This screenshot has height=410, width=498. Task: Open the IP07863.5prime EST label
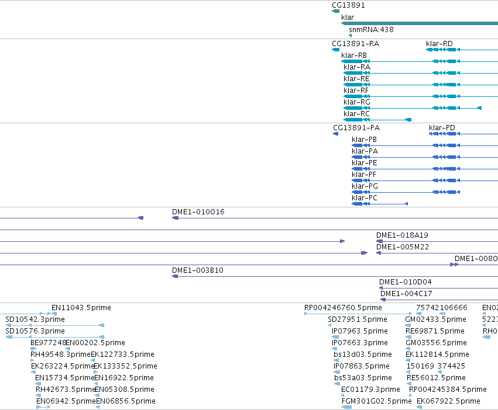pyautogui.click(x=362, y=366)
